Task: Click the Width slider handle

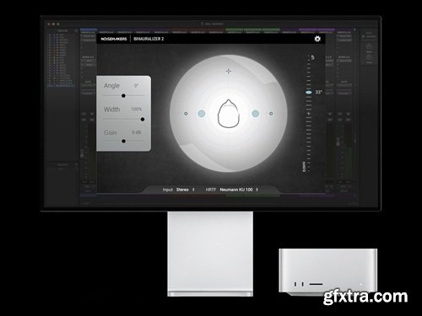Action: click(143, 120)
